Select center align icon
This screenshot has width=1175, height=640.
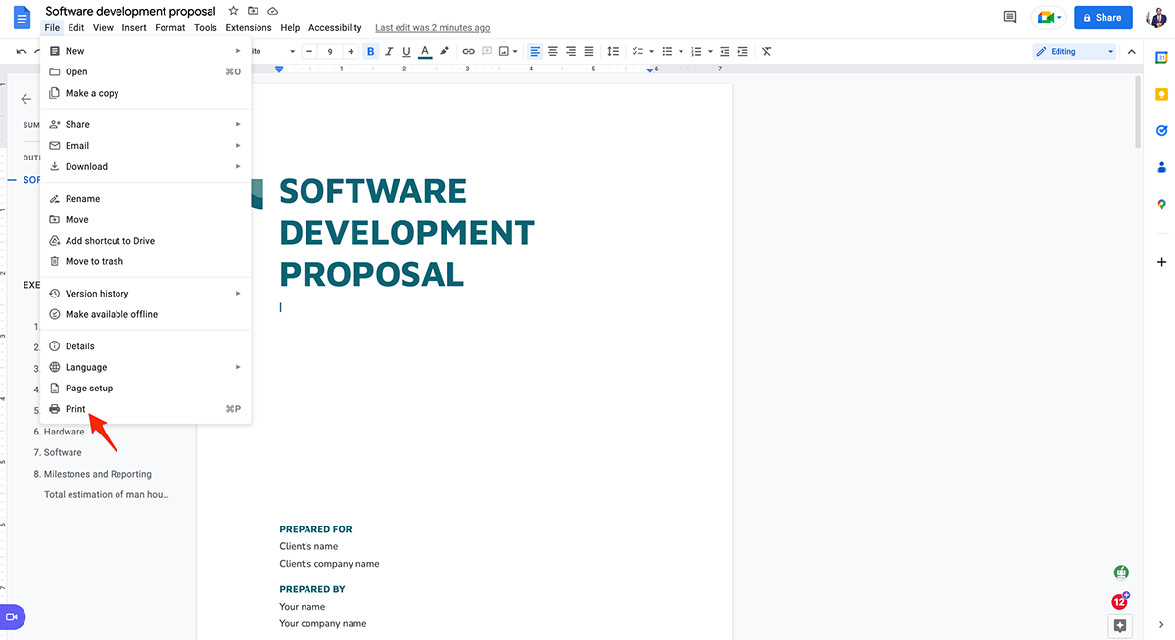pyautogui.click(x=553, y=51)
